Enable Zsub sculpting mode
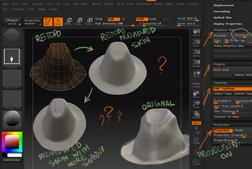Image resolution: width=252 pixels, height=169 pixels. click(x=153, y=19)
